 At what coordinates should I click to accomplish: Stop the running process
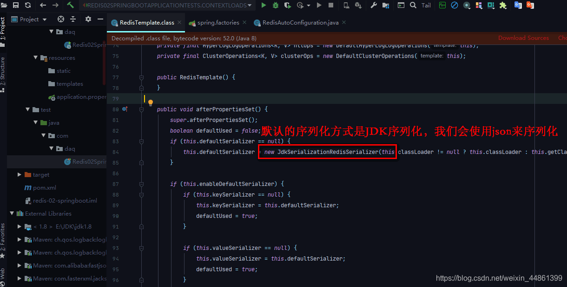[331, 6]
